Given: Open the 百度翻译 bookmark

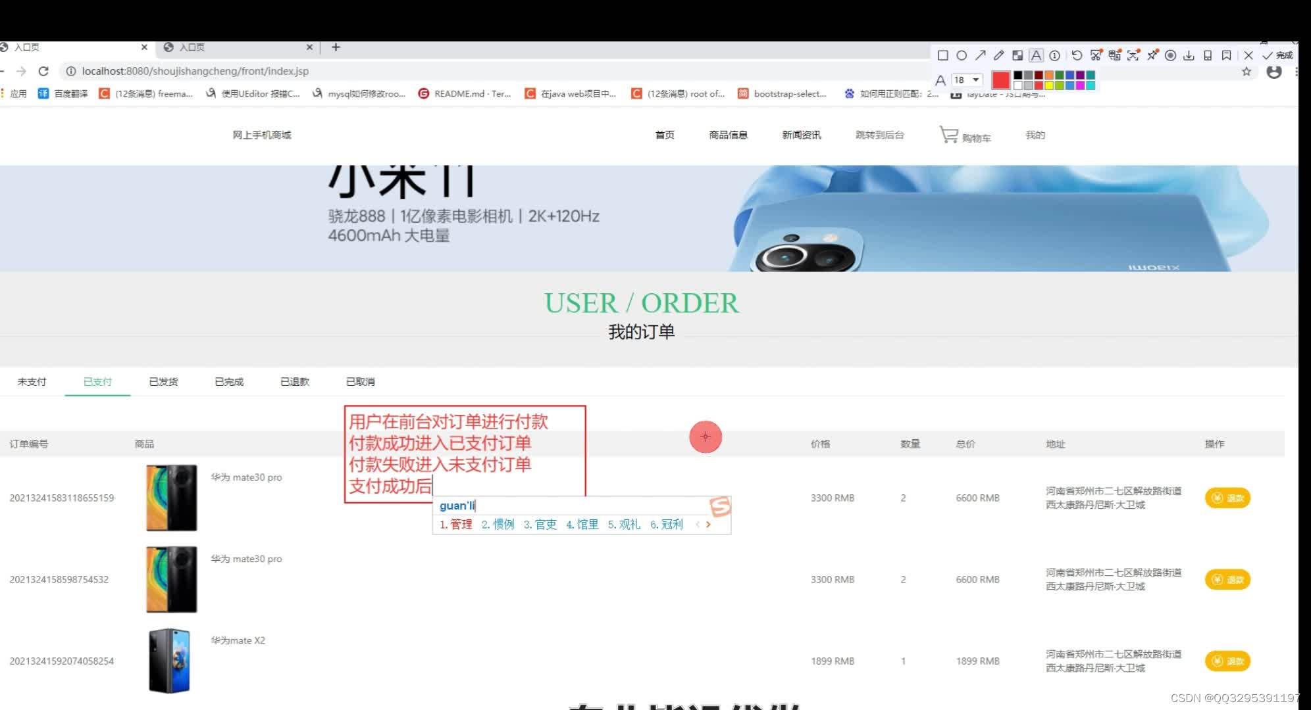Looking at the screenshot, I should [63, 94].
